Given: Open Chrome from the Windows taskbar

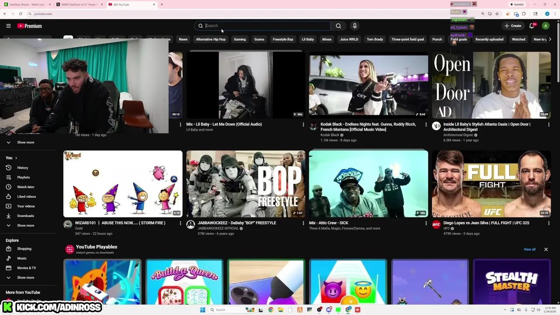Looking at the screenshot, I should [x=271, y=310].
